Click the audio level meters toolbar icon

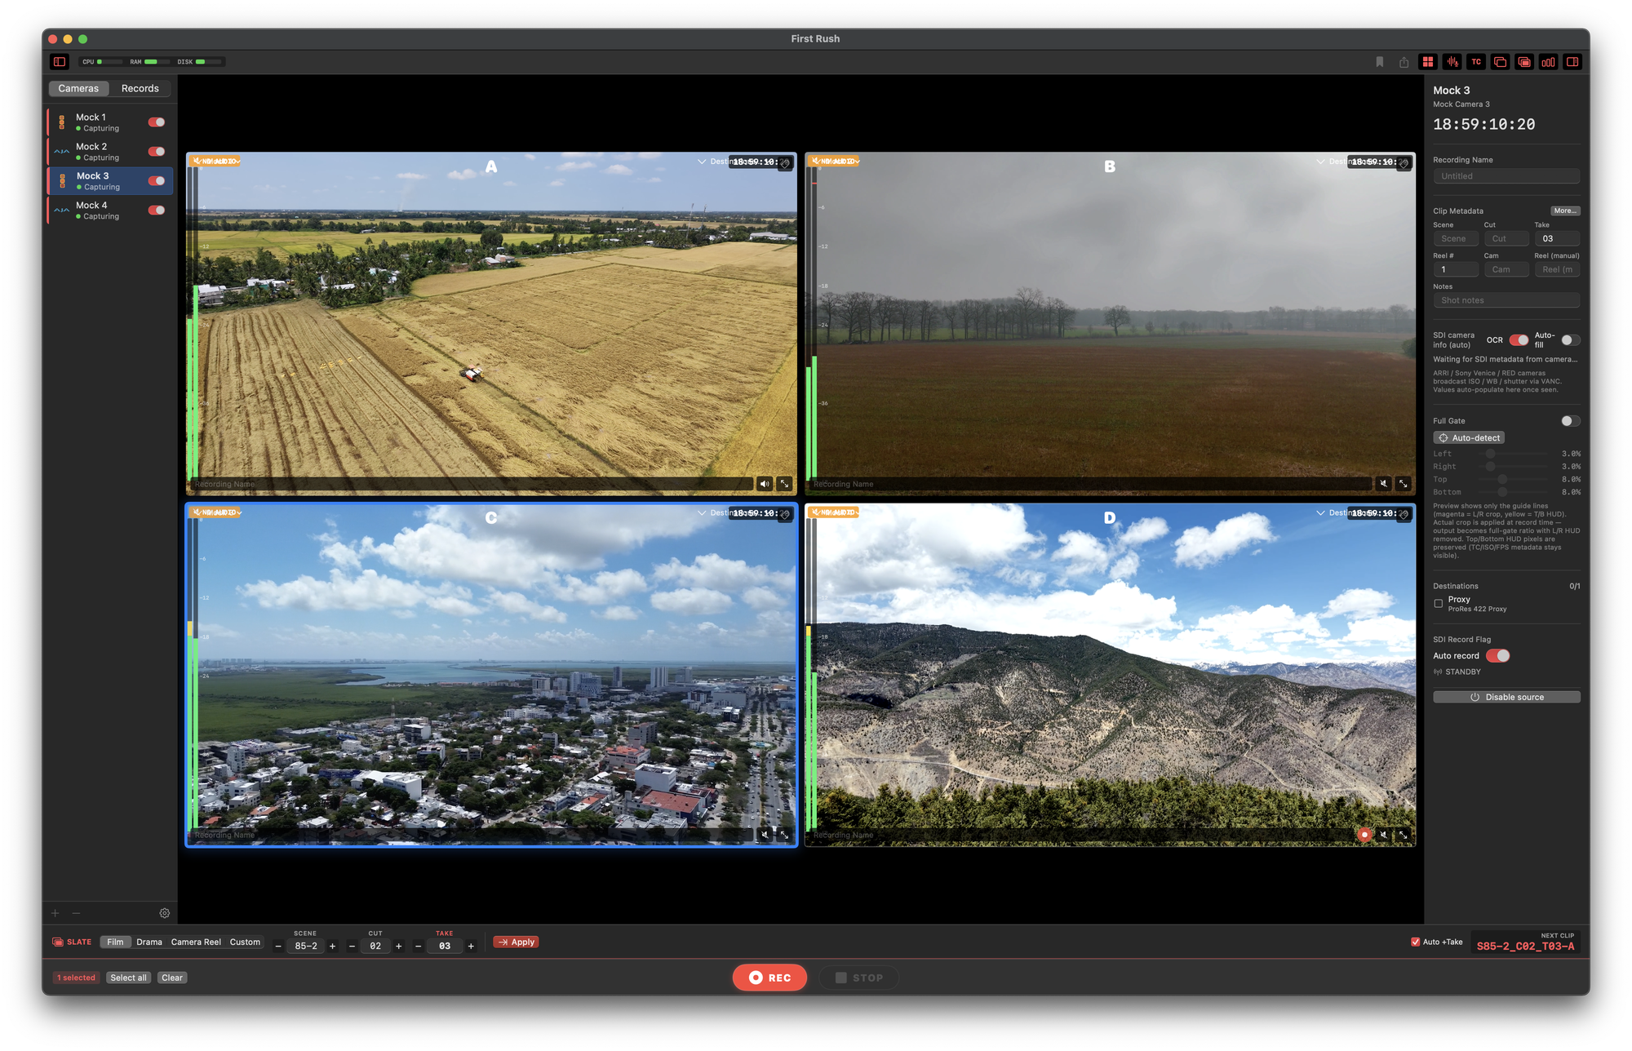[1548, 62]
